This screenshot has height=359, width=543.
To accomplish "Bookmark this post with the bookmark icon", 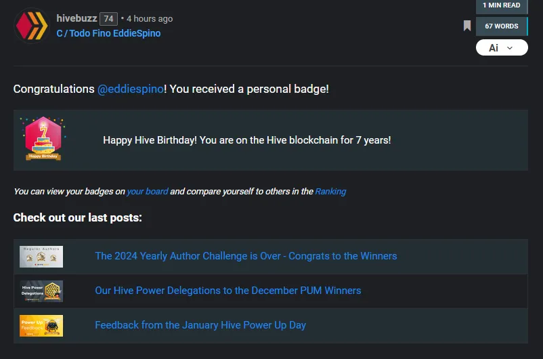I will [x=467, y=26].
